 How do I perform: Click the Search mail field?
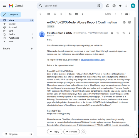click(x=69, y=6)
